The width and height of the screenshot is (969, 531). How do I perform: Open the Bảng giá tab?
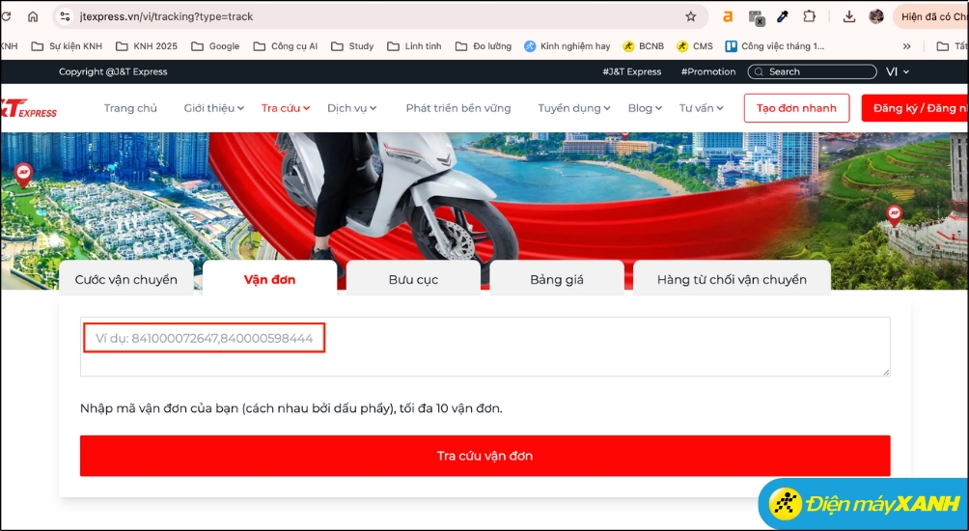557,279
